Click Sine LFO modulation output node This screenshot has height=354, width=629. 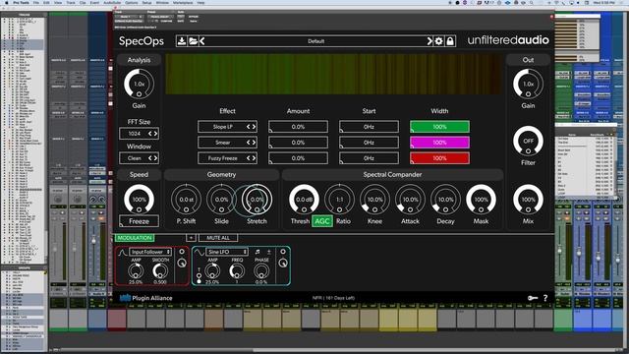283,252
